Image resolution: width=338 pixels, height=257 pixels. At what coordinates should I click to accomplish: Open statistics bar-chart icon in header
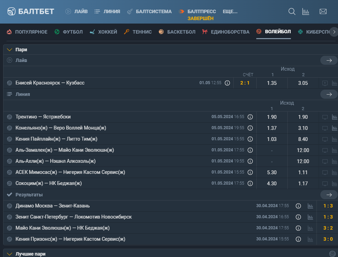pyautogui.click(x=306, y=11)
